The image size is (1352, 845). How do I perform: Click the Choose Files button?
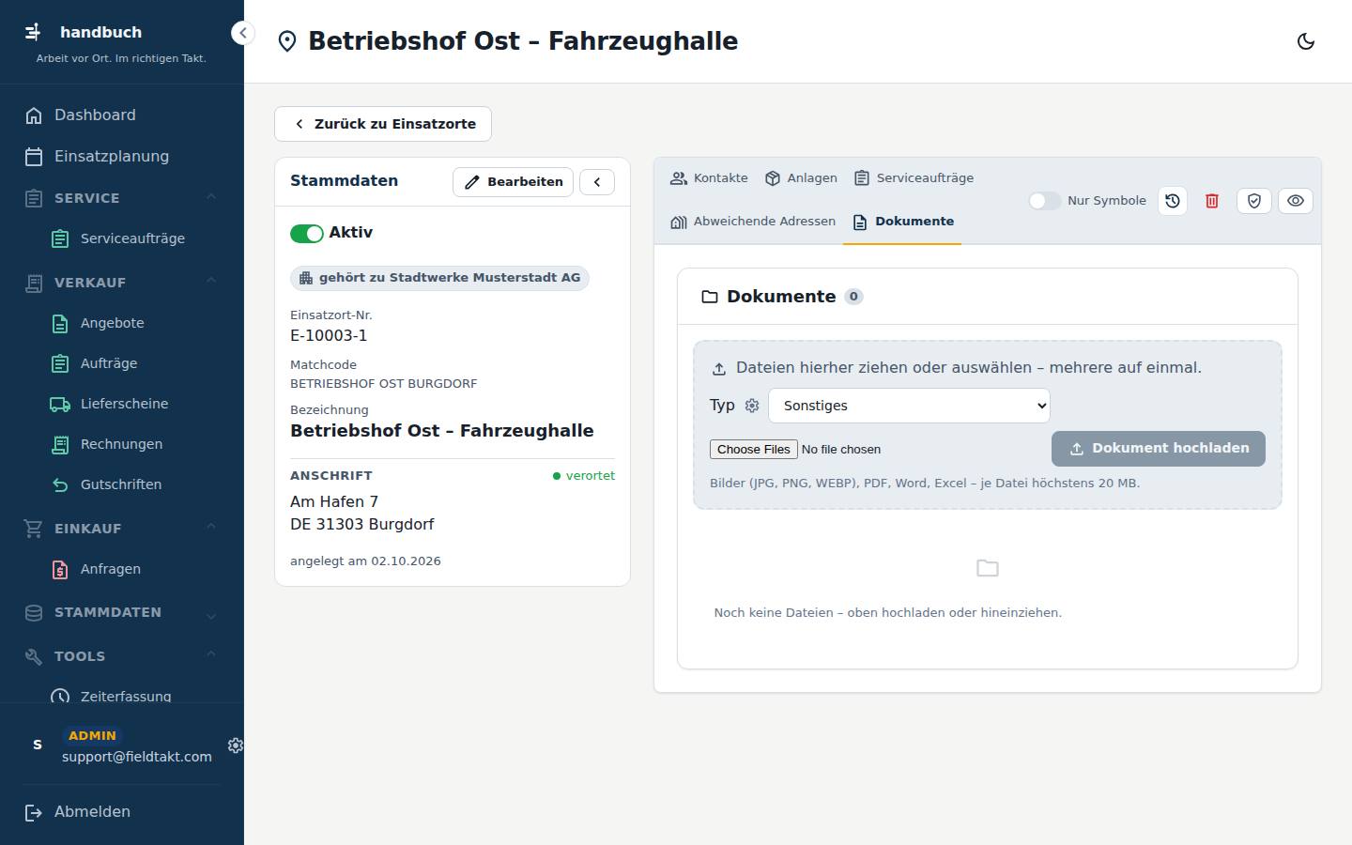[x=753, y=450]
